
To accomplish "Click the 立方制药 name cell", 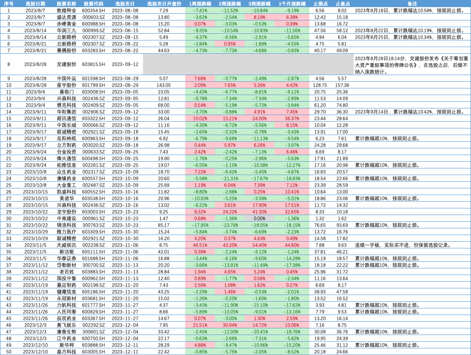I will pos(66,145).
